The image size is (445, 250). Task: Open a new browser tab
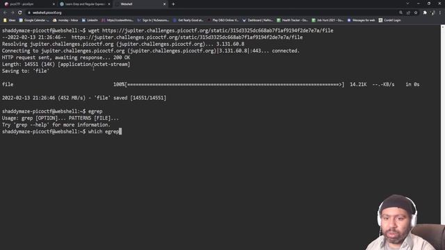[x=173, y=4]
